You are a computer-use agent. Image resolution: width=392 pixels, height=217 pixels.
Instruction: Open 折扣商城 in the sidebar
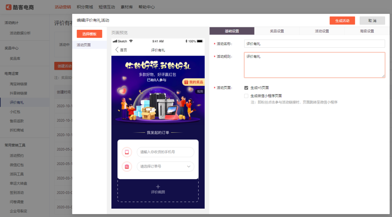[17, 130]
